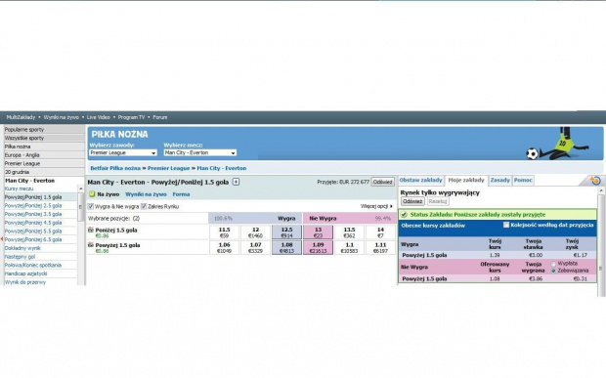The image size is (606, 378).
Task: Click the Resetuj button
Action: coord(438,201)
